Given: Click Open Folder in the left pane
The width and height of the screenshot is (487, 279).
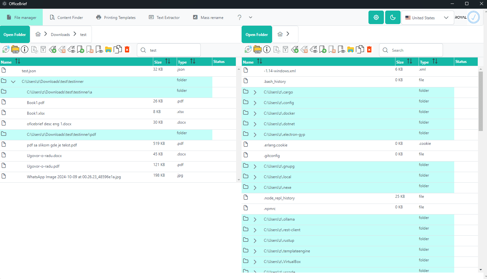Looking at the screenshot, I should pos(15,34).
